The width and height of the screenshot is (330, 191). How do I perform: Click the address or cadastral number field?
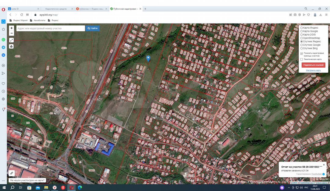tap(50, 28)
